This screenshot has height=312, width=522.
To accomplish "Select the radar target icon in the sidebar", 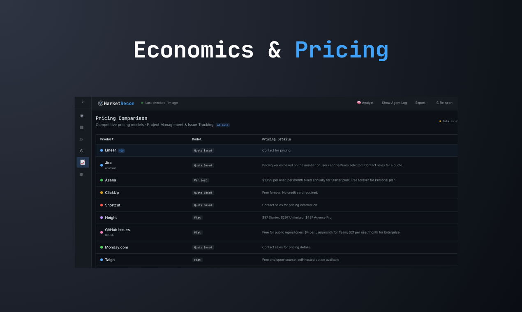I will point(81,116).
